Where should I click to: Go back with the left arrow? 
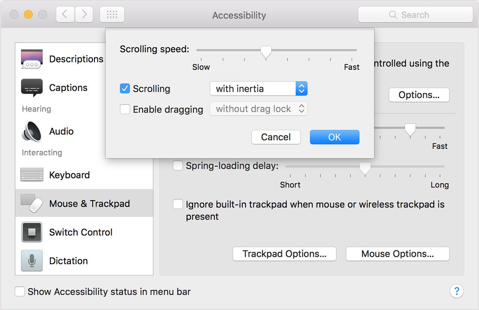[65, 15]
